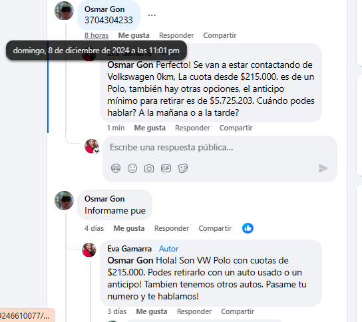The width and height of the screenshot is (362, 322).
Task: Like the 3704304233 comment with Me gusta
Action: (x=134, y=35)
